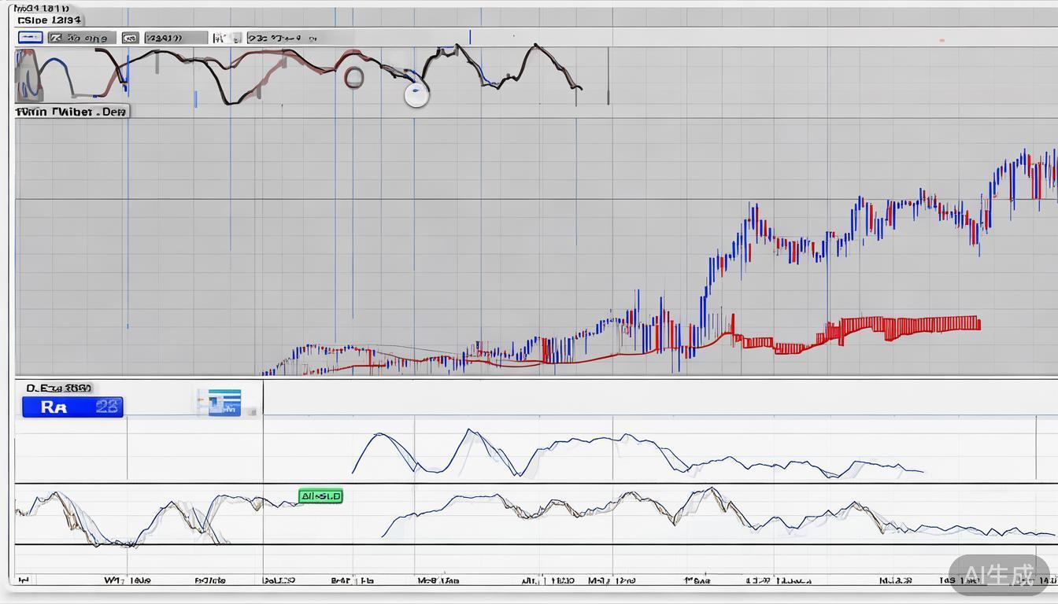The image size is (1058, 604).
Task: Click the white circular handle on the oscillator
Action: [x=416, y=95]
